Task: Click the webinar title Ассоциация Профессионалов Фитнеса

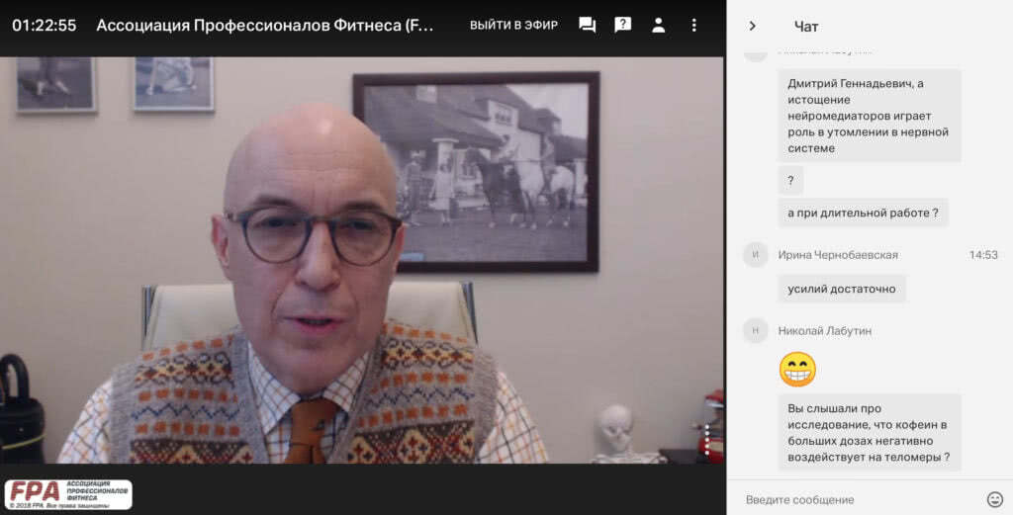Action: click(x=265, y=26)
